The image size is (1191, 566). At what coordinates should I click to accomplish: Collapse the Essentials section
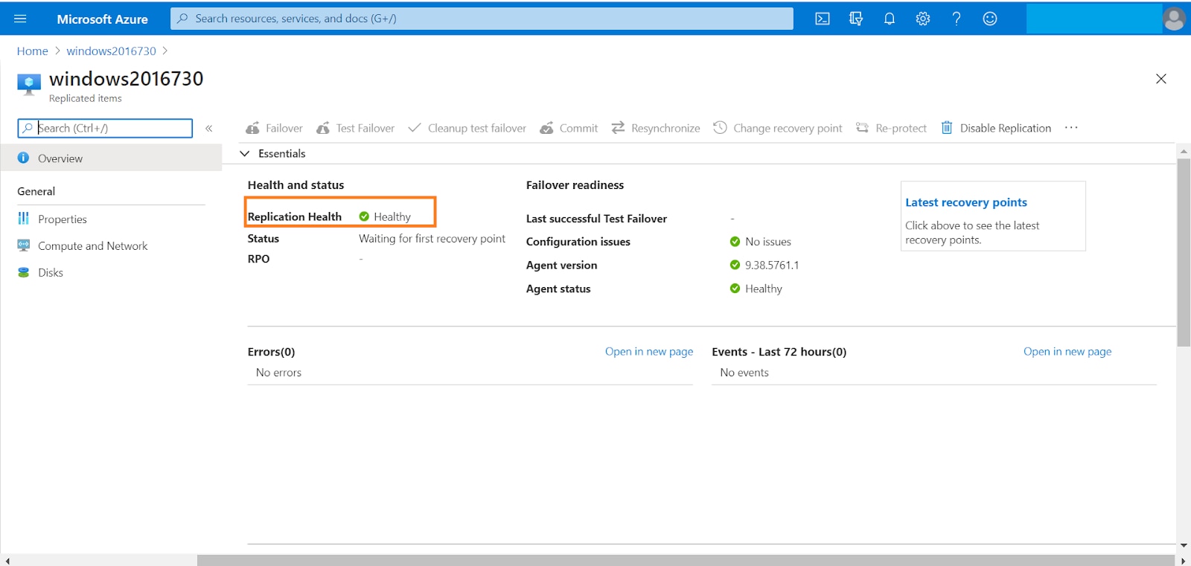[244, 153]
